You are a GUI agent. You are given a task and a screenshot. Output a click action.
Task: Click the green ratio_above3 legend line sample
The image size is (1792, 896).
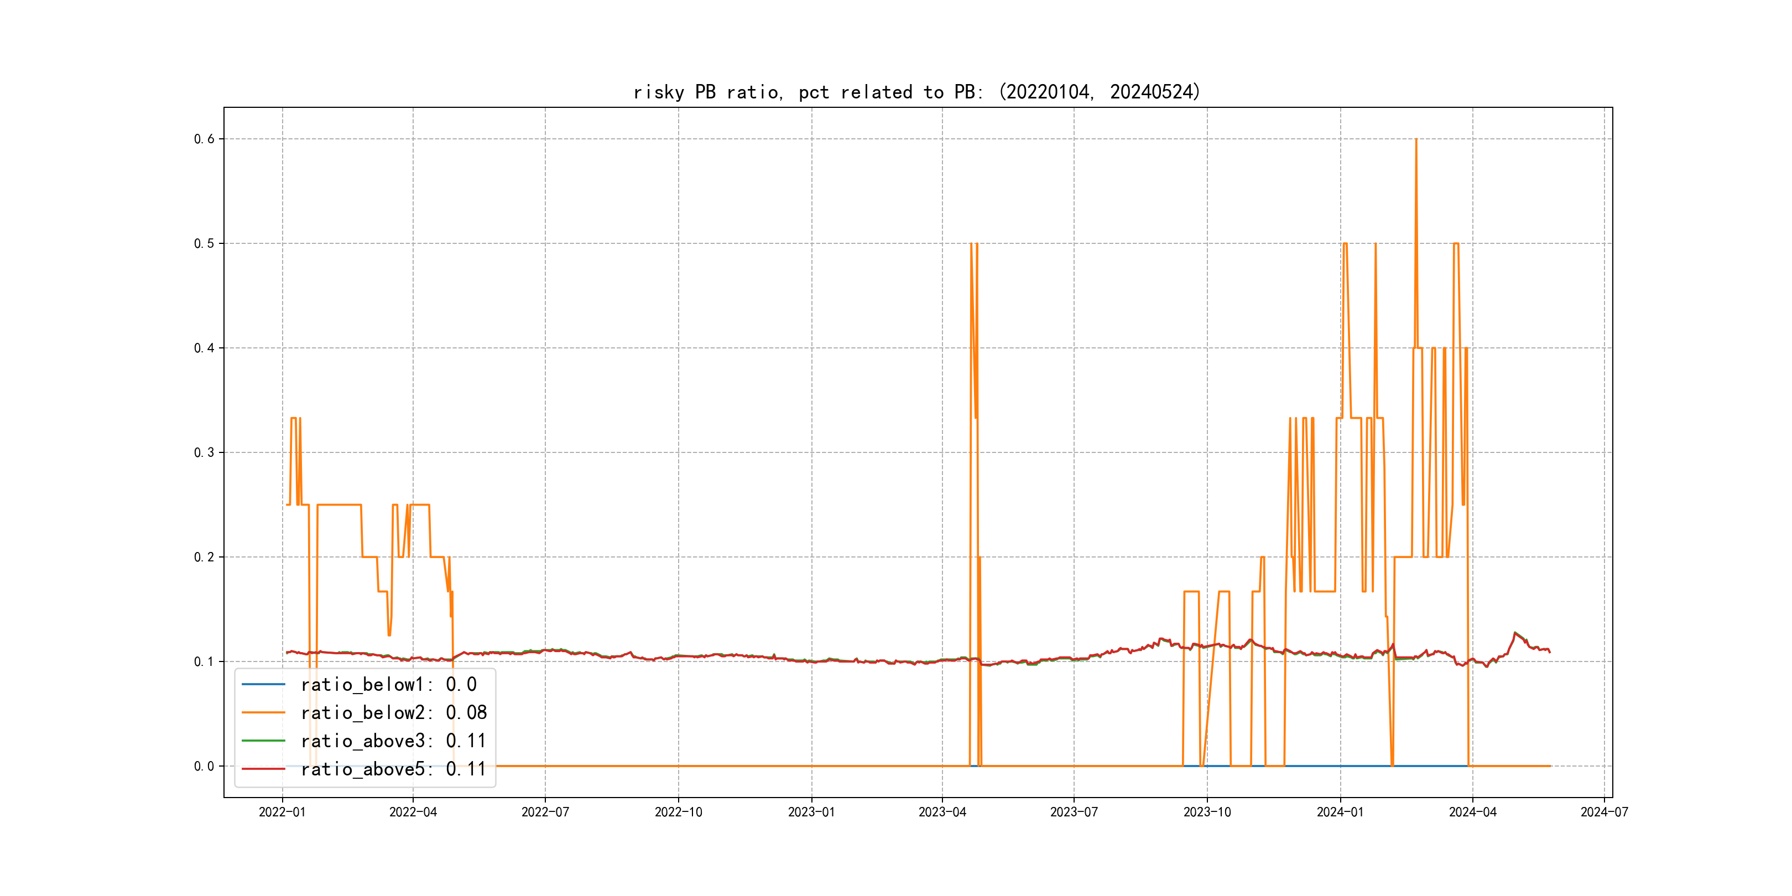point(263,741)
